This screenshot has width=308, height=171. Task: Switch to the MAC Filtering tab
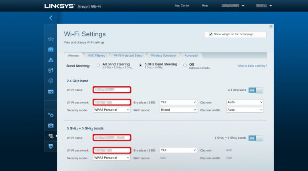tap(96, 56)
